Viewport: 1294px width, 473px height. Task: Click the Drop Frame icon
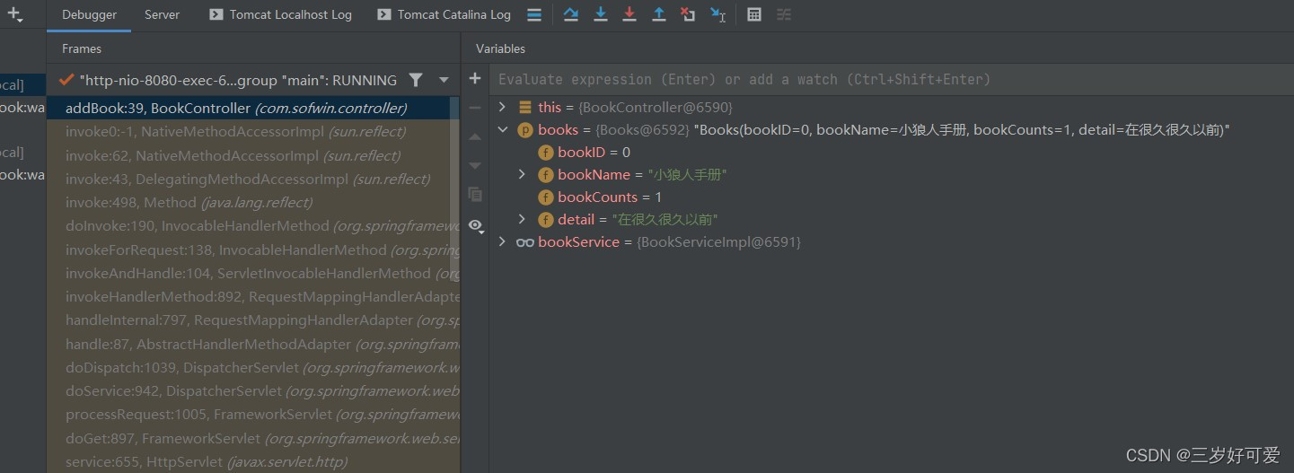tap(688, 14)
